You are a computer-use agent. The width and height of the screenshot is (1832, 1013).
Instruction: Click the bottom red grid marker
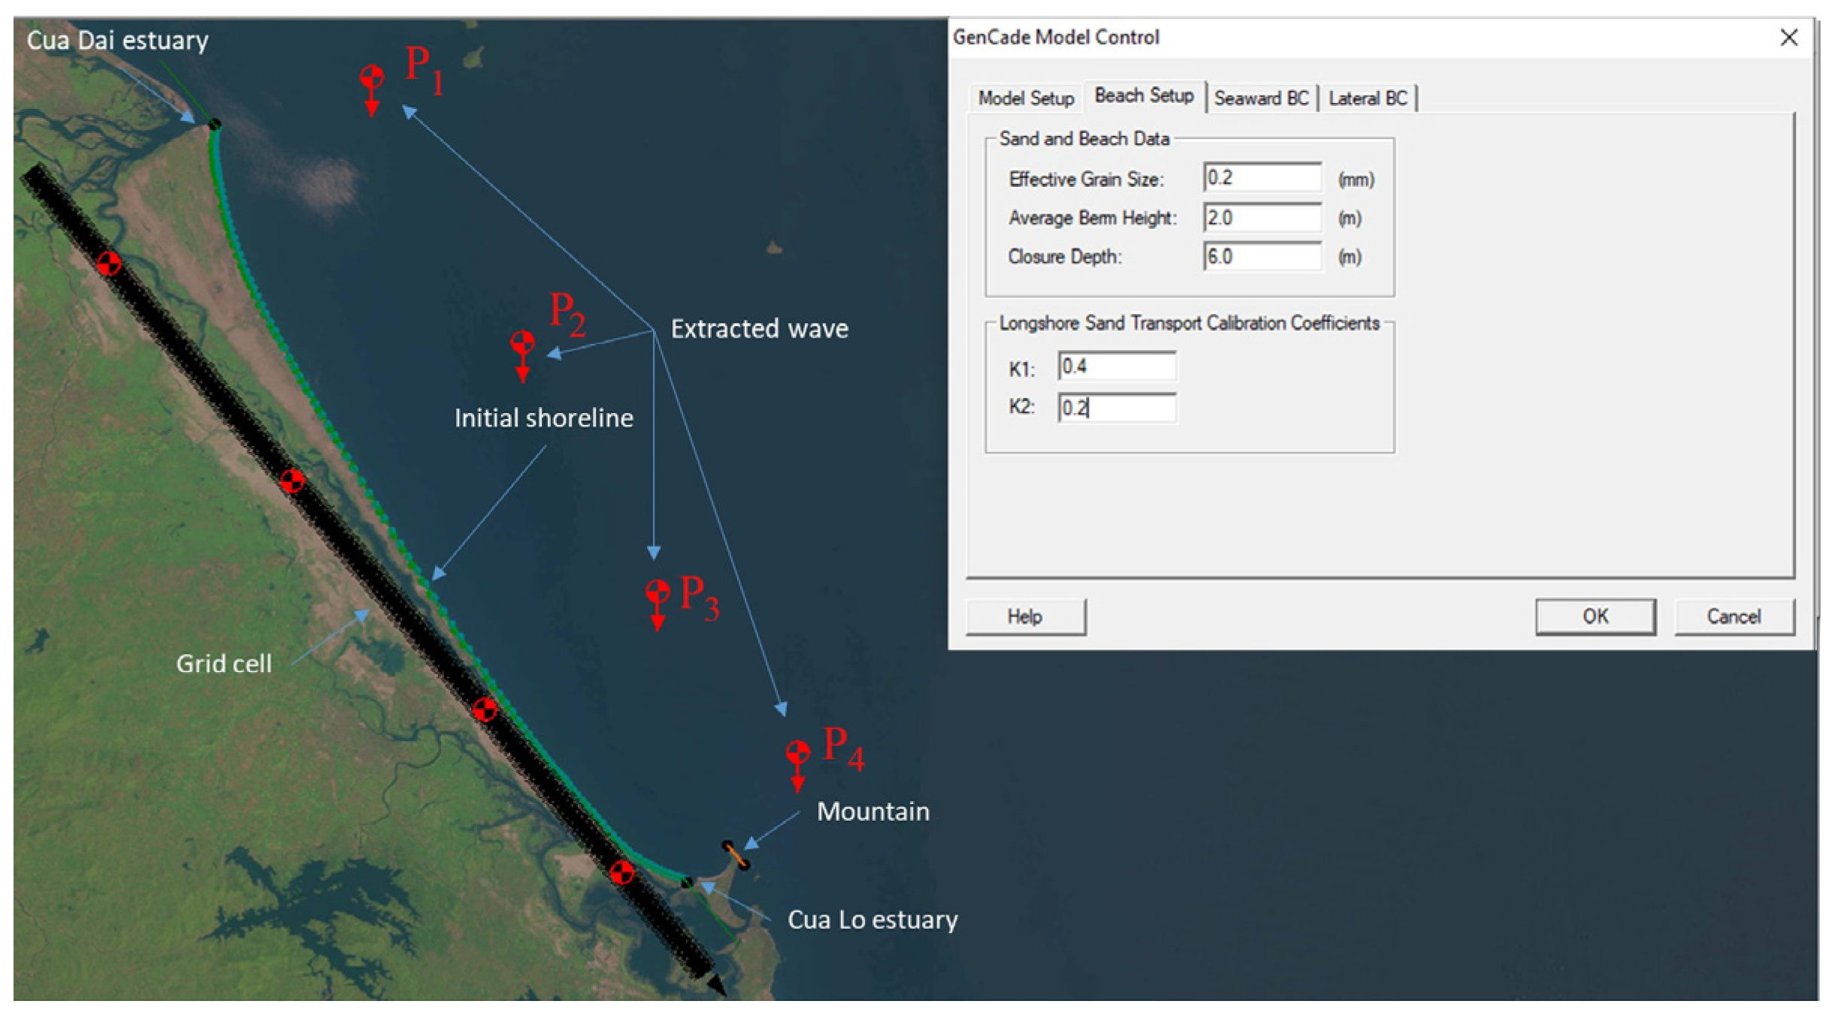[622, 873]
